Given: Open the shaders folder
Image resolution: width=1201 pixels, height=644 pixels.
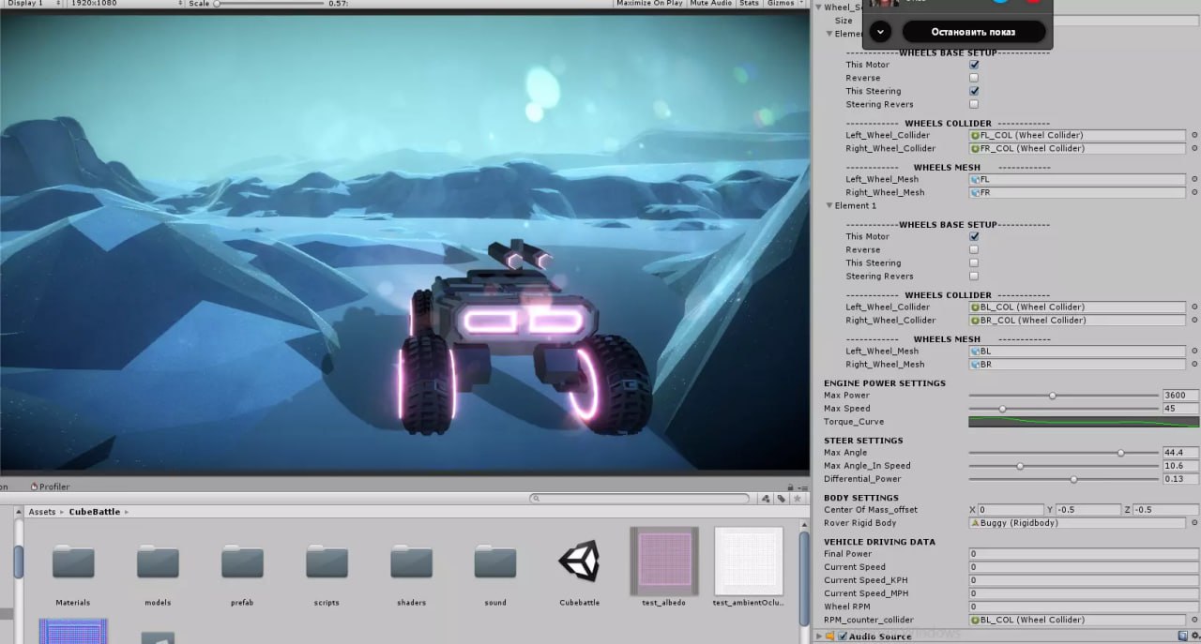Looking at the screenshot, I should (x=411, y=562).
